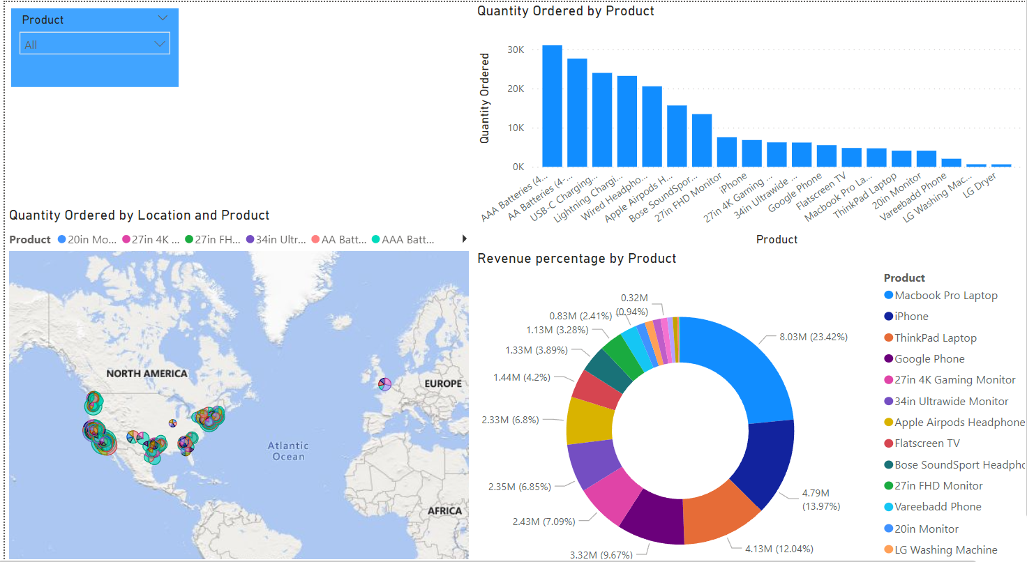Select the Flatscreen TV legend marker
1027x562 pixels.
pyautogui.click(x=889, y=443)
